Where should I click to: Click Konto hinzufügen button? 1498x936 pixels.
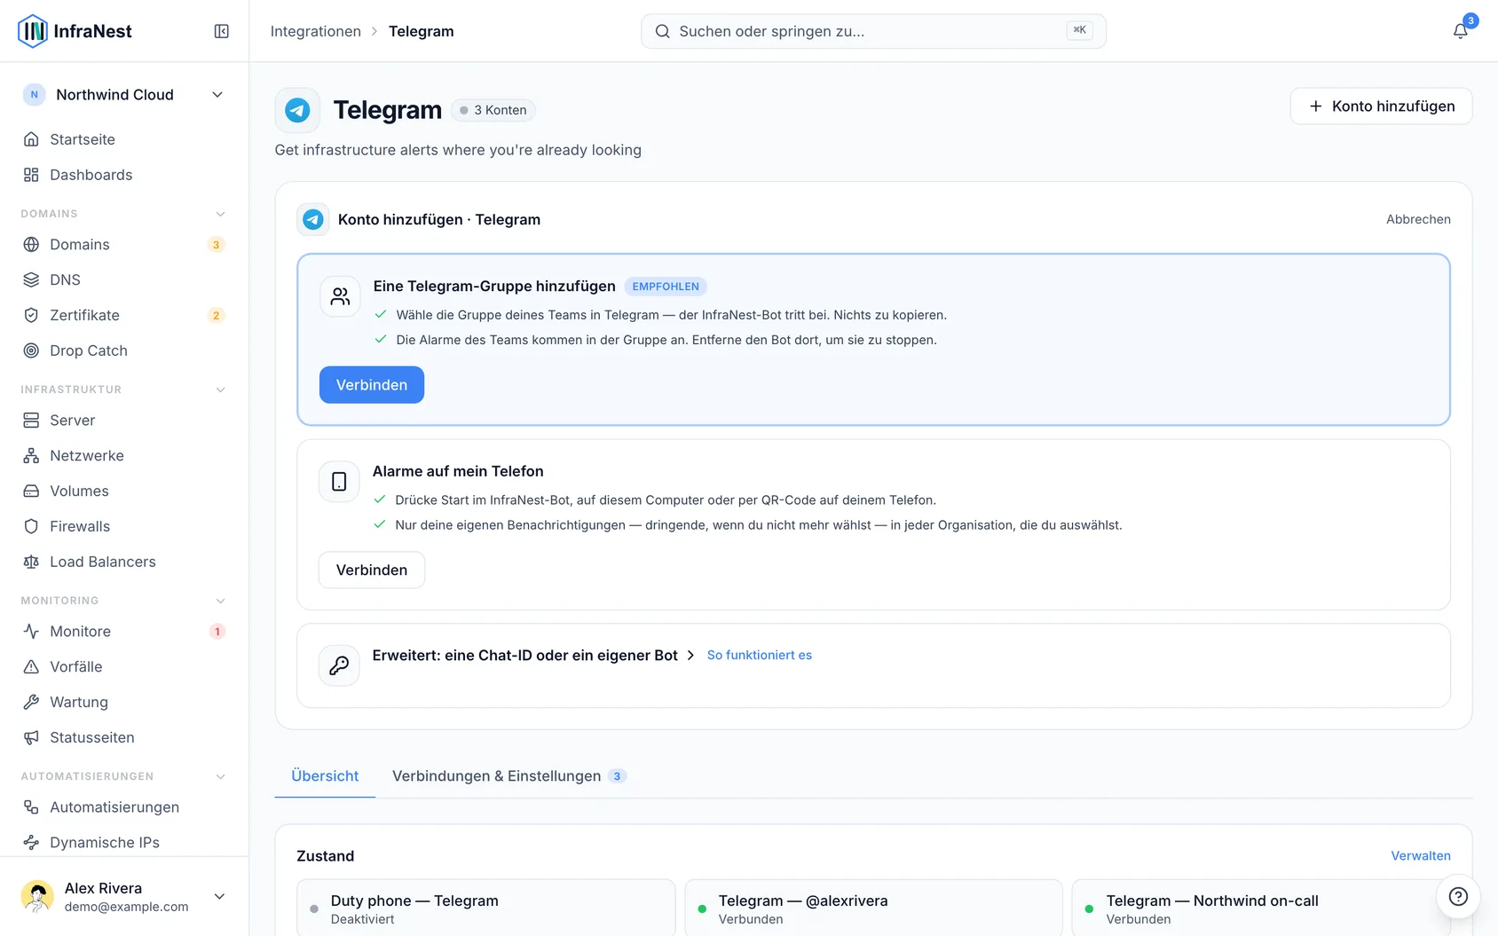tap(1381, 106)
